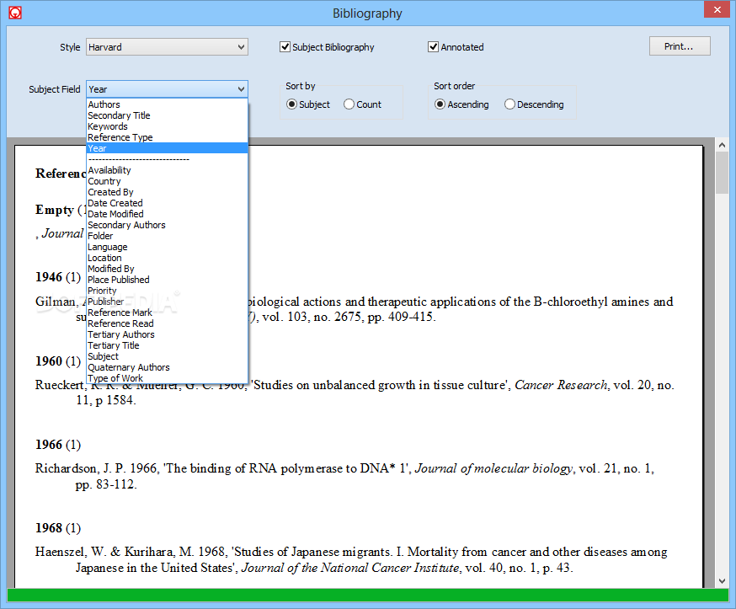Image resolution: width=736 pixels, height=609 pixels.
Task: Click the 1968 (1) heading
Action: tap(58, 528)
